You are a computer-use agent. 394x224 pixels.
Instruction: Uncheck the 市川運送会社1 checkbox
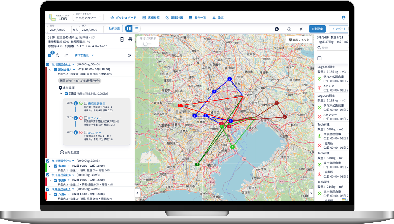tap(48, 64)
